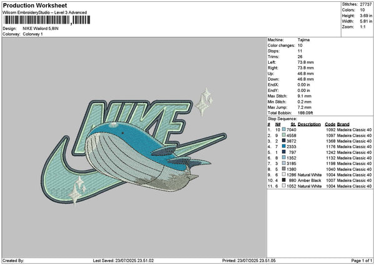Click 'Last Saved: 23/07/2025 23.51.02' text
Image resolution: width=375 pixels, height=265 pixels.
(x=123, y=261)
